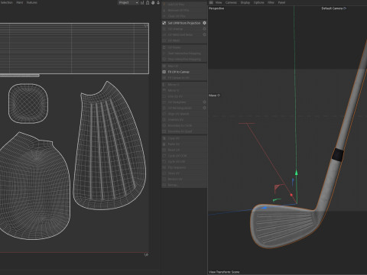
Task: Click the Copy UV icon
Action: pos(164,138)
